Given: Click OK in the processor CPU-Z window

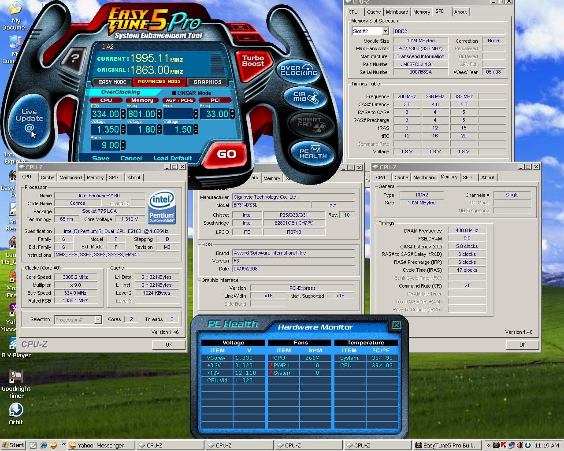Looking at the screenshot, I should tap(169, 345).
